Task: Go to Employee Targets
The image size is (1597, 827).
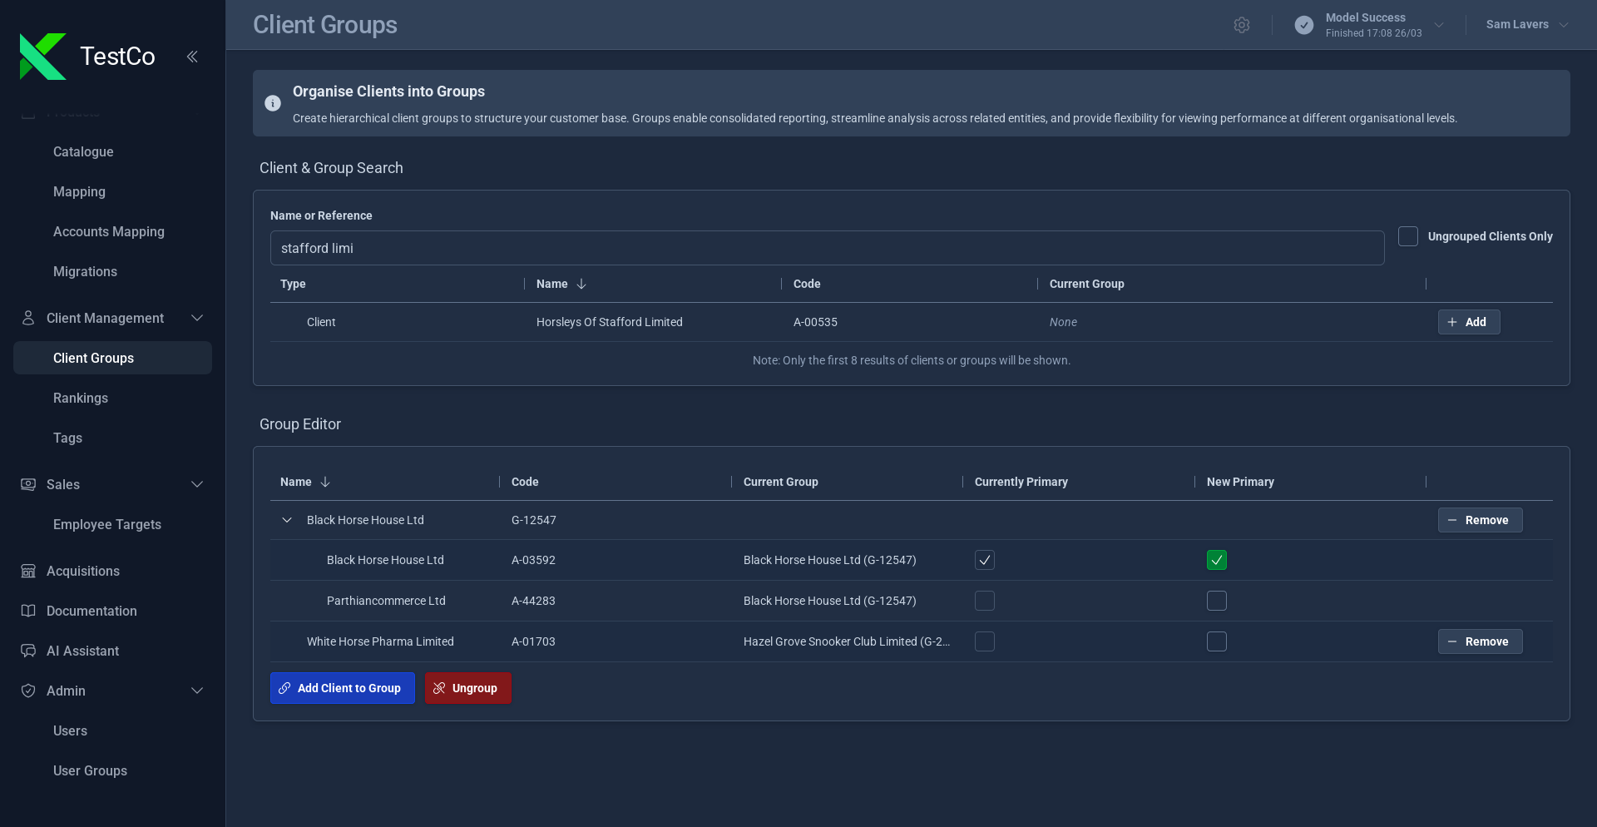Action: pos(107,524)
